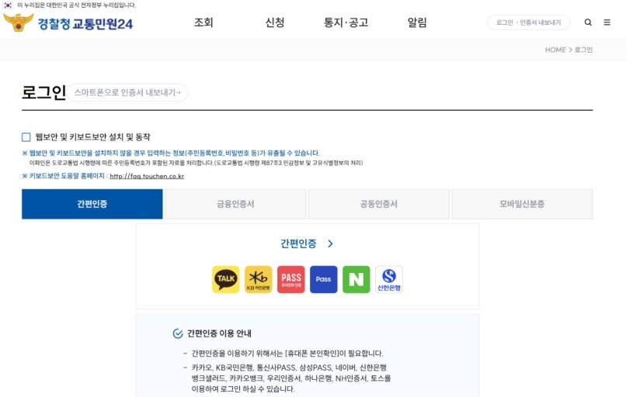The height and width of the screenshot is (397, 626).
Task: Select the green Naver N icon
Action: pyautogui.click(x=356, y=279)
